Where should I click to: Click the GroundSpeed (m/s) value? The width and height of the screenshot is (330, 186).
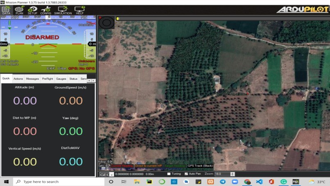tap(71, 101)
